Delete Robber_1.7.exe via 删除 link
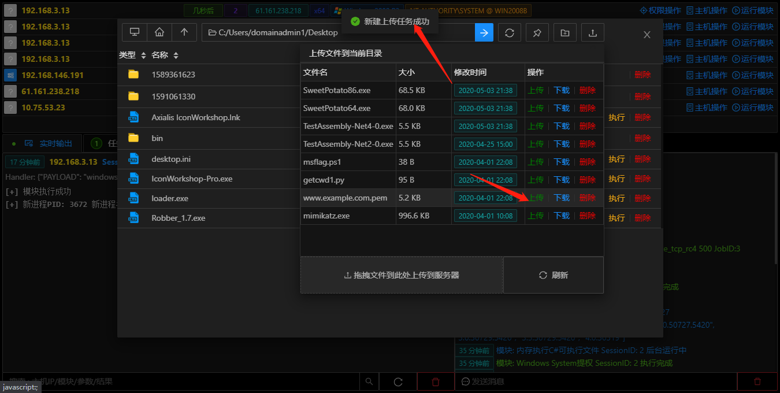Screen dimensions: 780x393 pyautogui.click(x=642, y=218)
